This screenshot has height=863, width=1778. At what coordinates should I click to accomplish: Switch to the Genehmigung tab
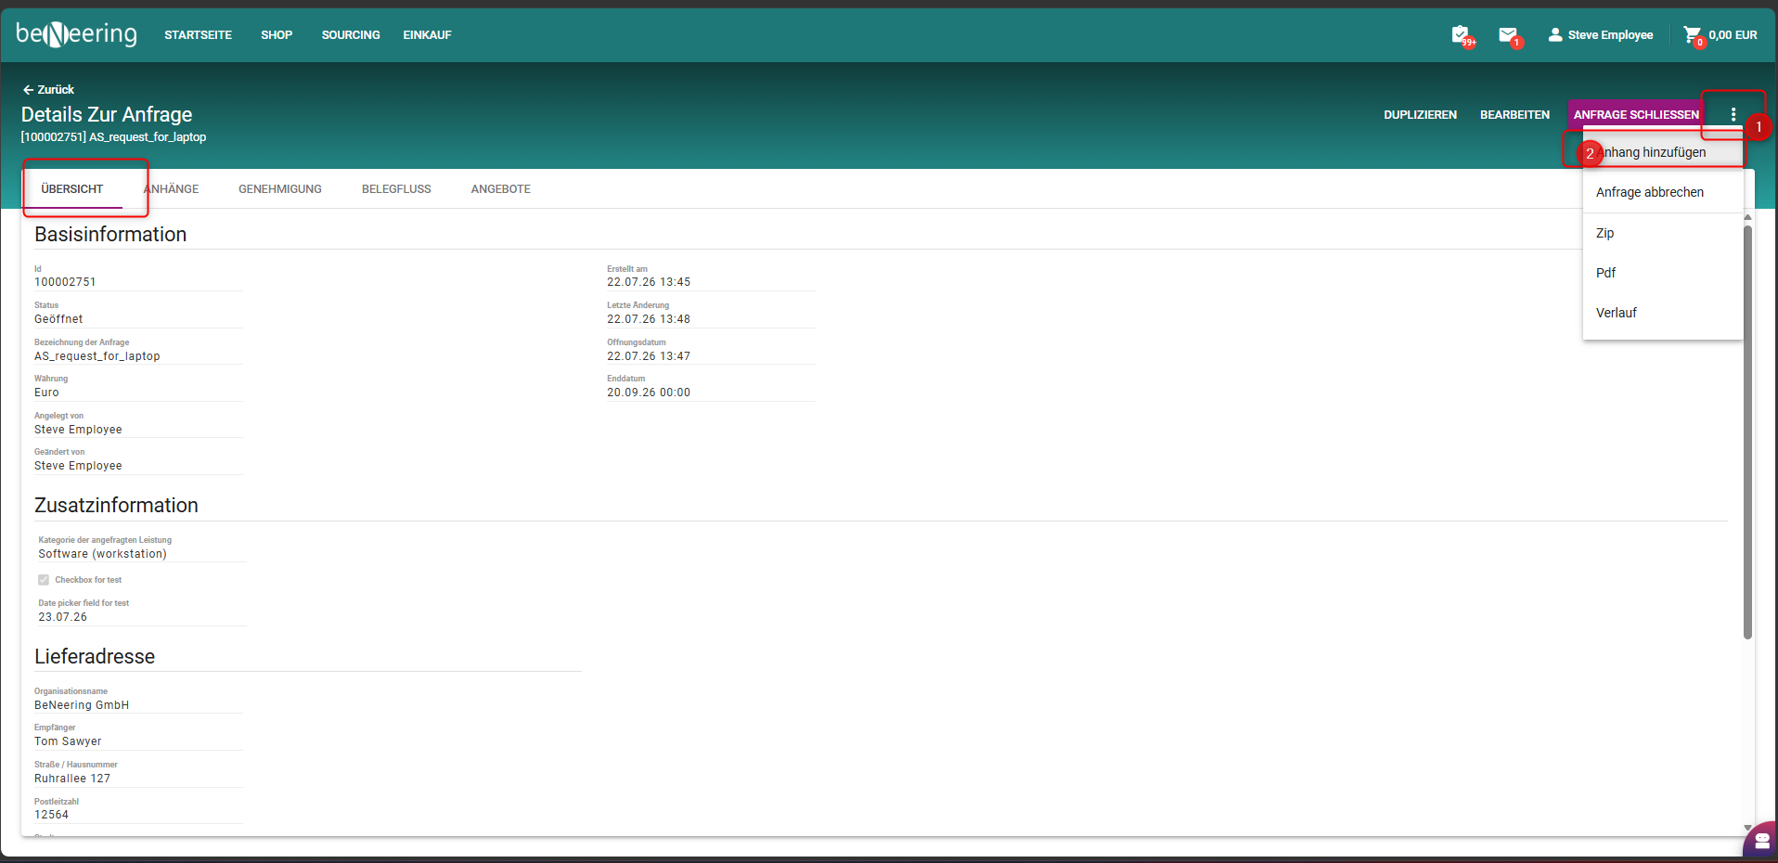280,189
